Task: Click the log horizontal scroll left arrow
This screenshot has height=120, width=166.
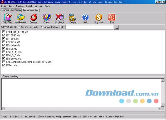Action: point(3,108)
